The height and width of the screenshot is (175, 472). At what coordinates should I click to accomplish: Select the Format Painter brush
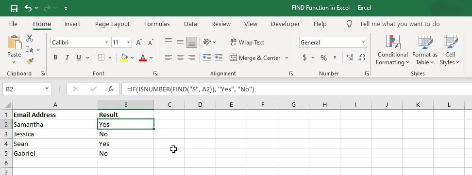[x=30, y=61]
